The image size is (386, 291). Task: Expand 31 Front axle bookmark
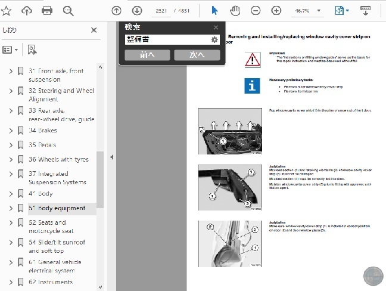tap(11, 71)
